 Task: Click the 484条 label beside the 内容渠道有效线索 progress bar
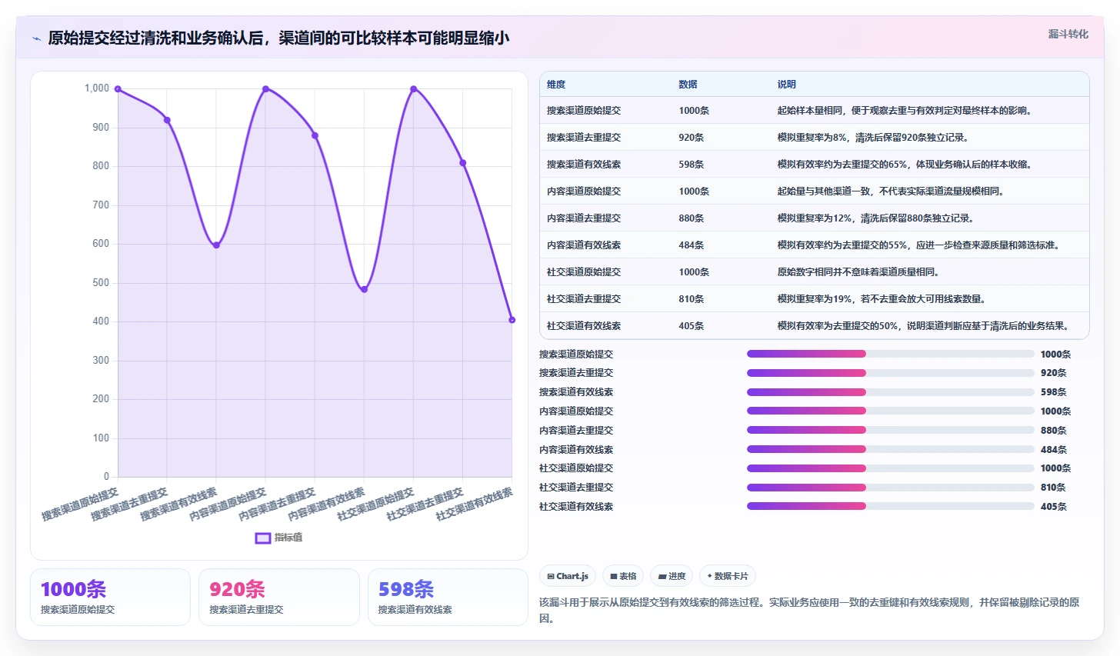coord(1053,450)
